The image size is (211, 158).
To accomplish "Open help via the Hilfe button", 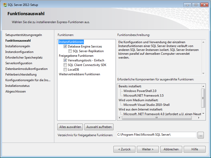I will coord(195,149).
